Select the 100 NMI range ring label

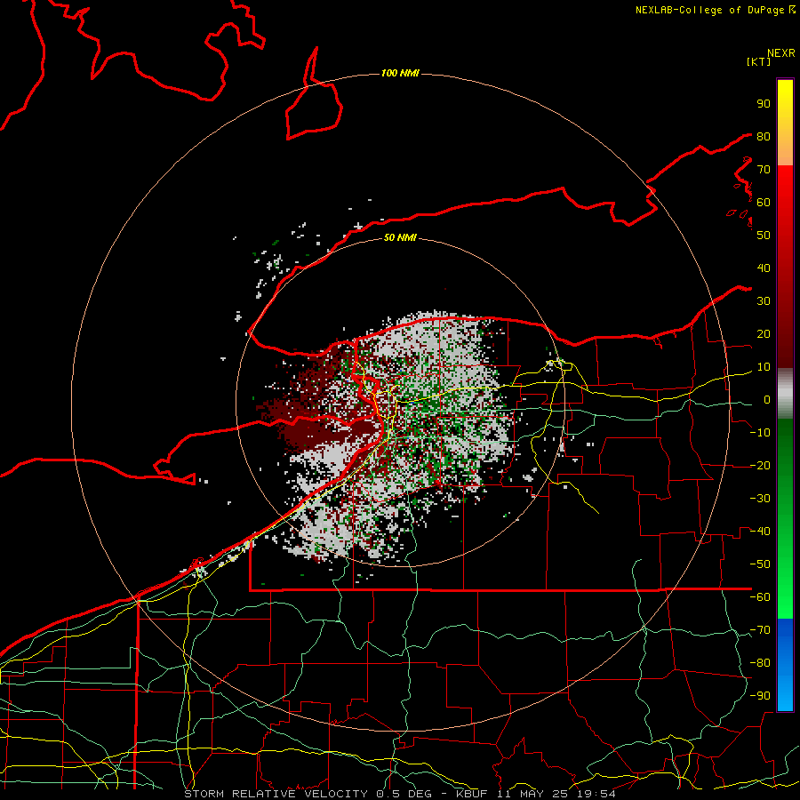click(x=400, y=74)
